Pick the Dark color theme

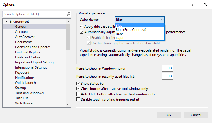[140, 34]
